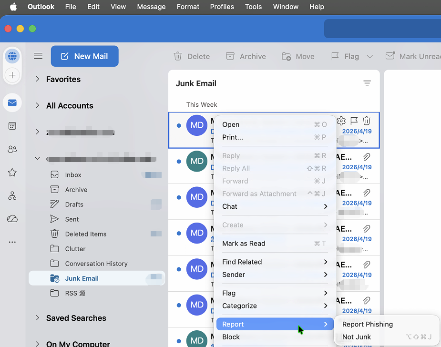Open the Inbox folder
441x347 pixels.
[x=73, y=175]
